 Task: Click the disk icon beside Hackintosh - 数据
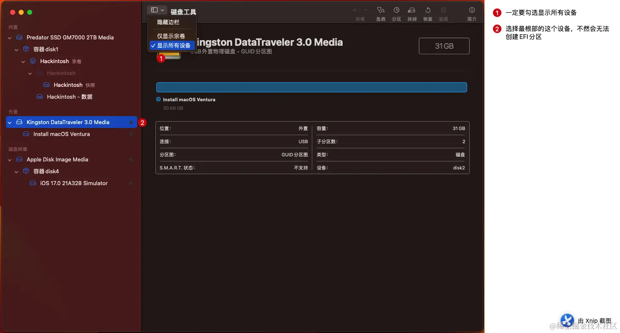point(39,97)
